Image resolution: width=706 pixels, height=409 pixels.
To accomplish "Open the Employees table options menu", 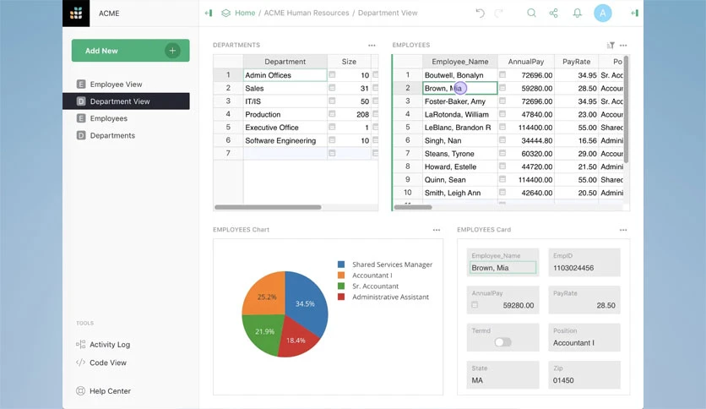I will tap(623, 45).
